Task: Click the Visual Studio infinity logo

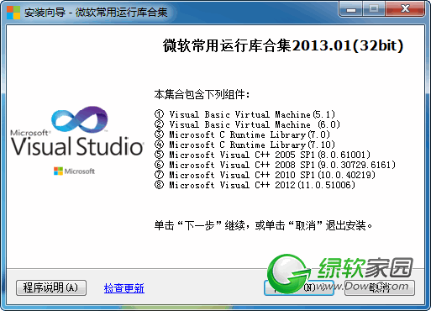Action: 80,119
